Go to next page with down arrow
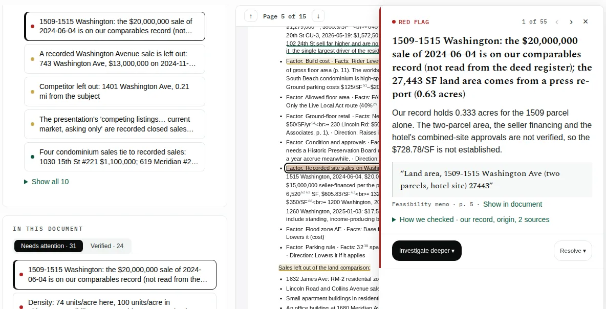This screenshot has height=309, width=606. pyautogui.click(x=318, y=16)
